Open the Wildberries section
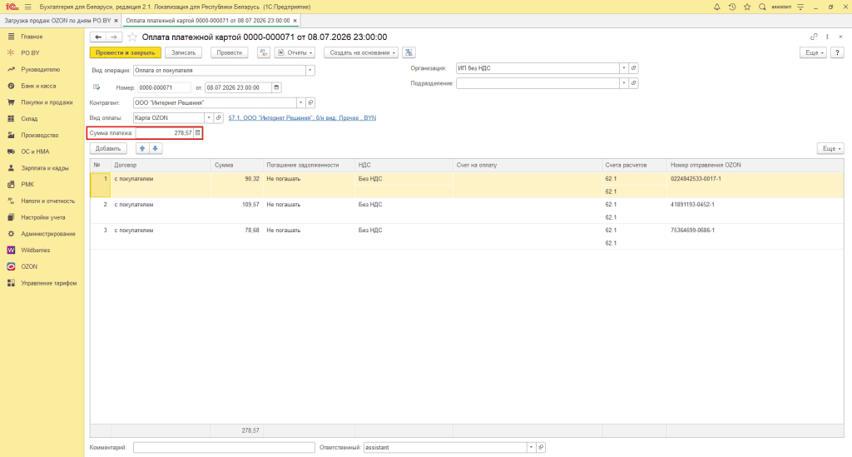The height and width of the screenshot is (457, 852). [35, 250]
